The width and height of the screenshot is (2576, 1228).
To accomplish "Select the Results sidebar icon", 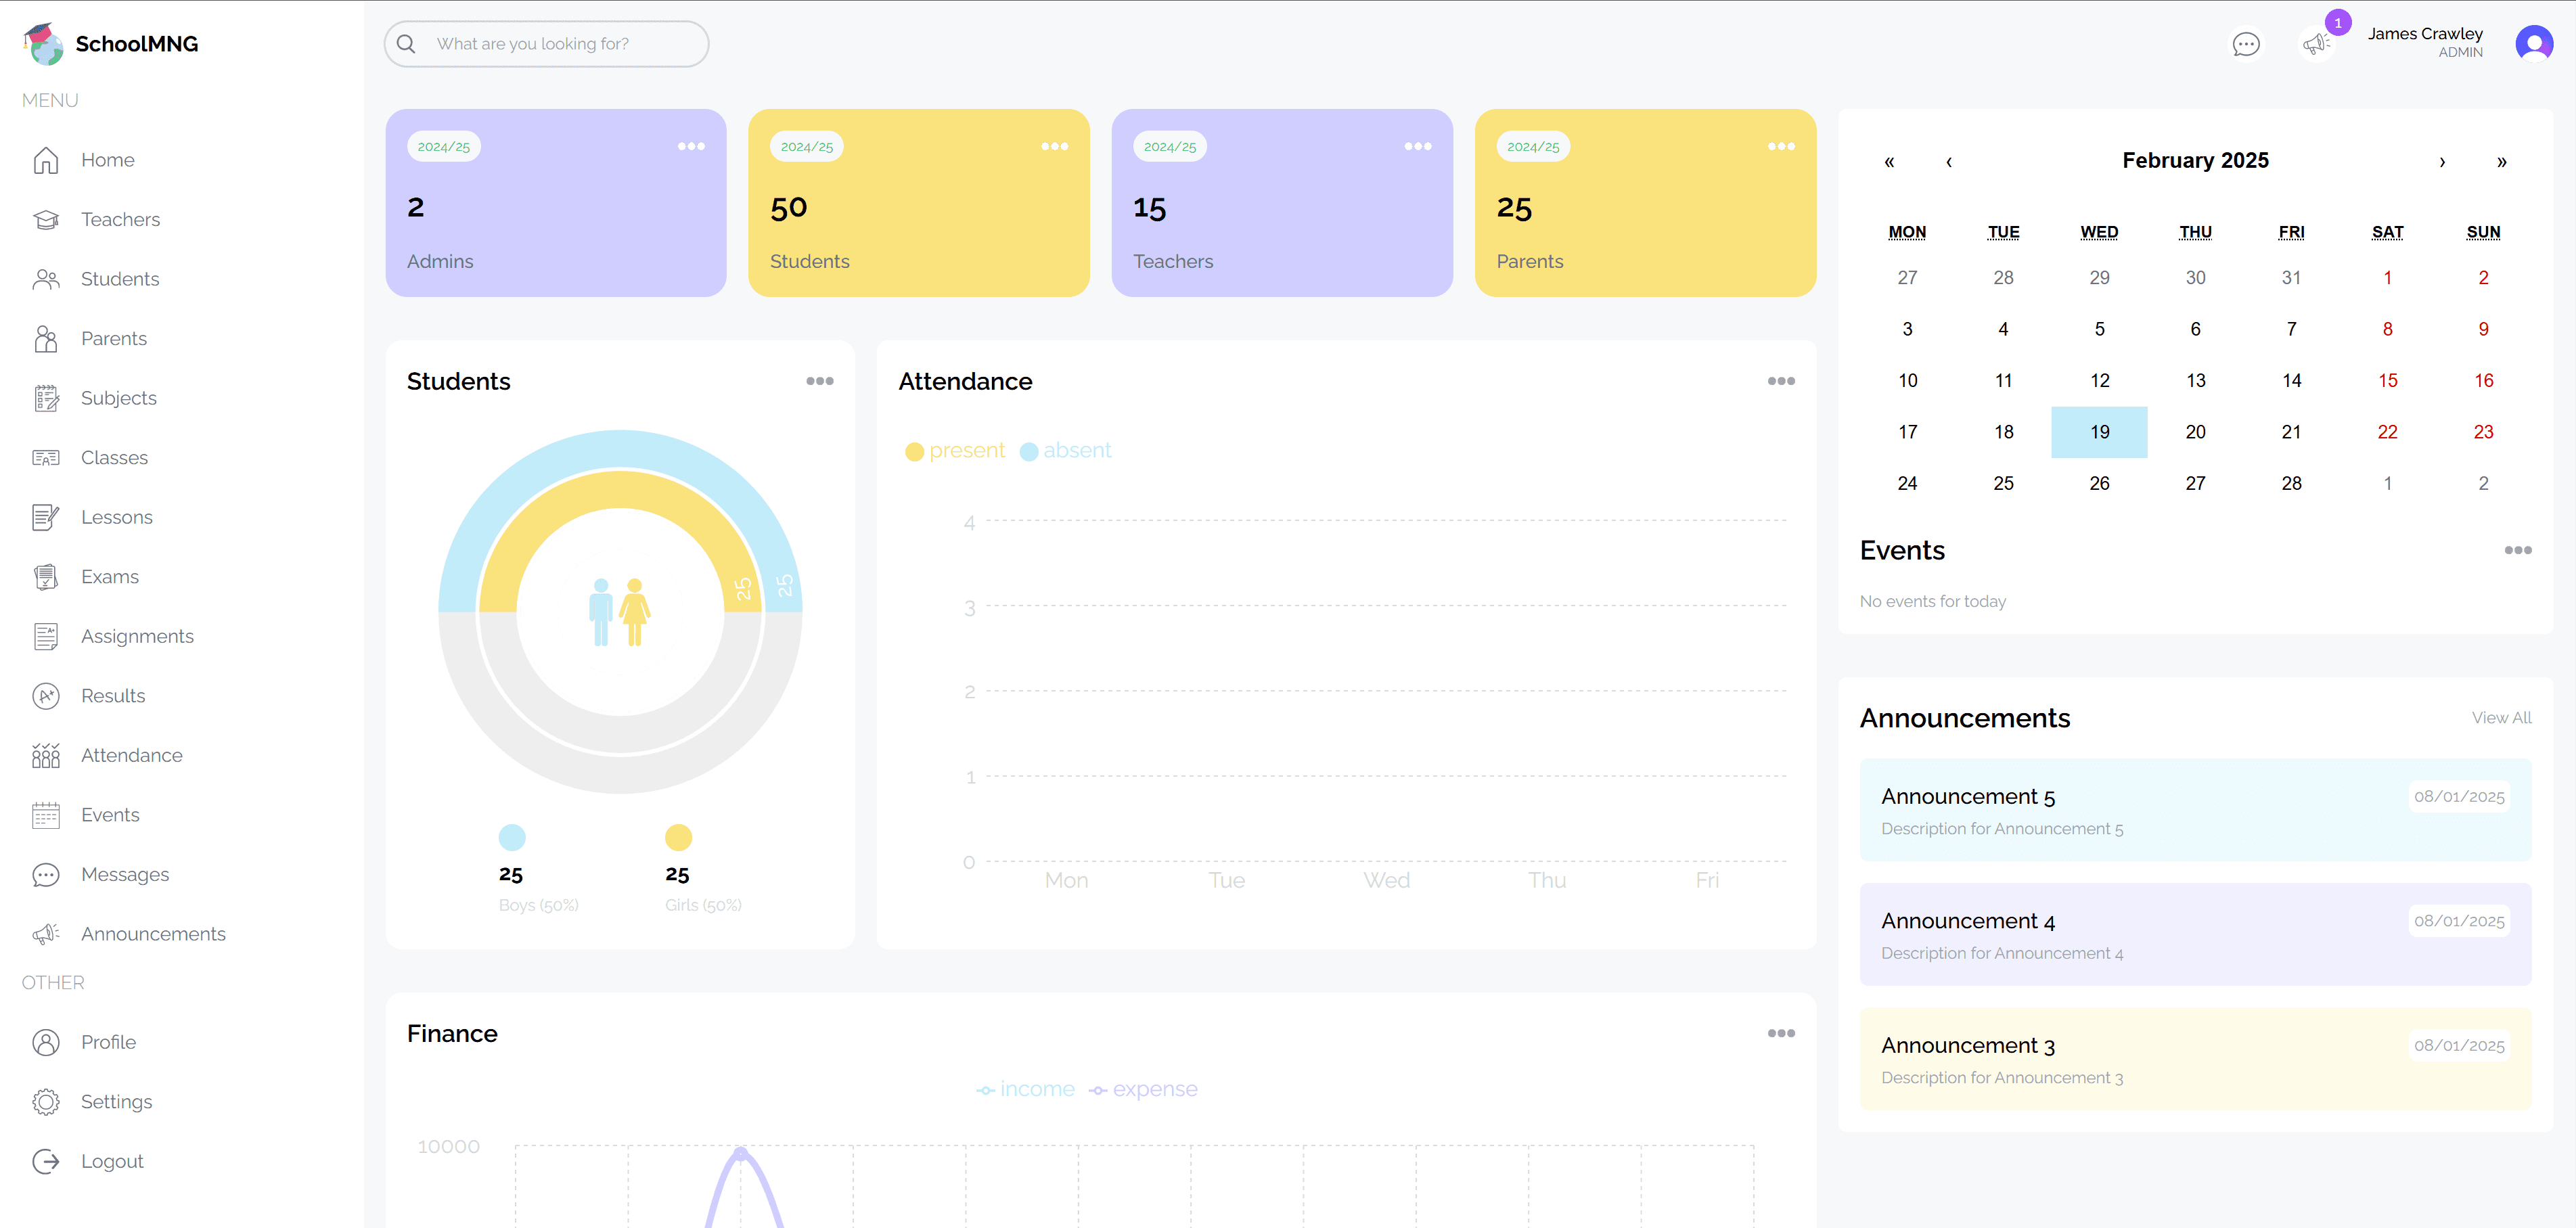I will tap(46, 696).
